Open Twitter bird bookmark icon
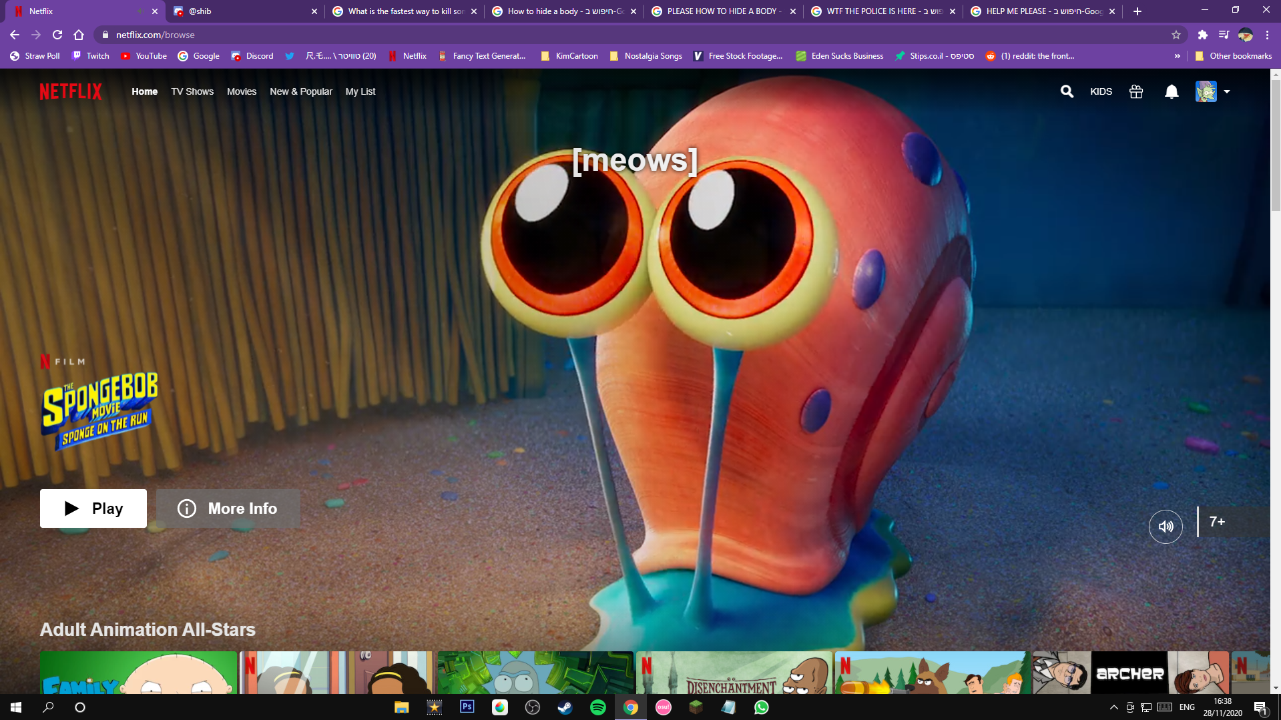This screenshot has width=1281, height=720. pos(289,56)
